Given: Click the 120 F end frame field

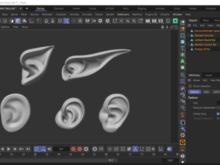Looking at the screenshot, I should click(x=170, y=160).
